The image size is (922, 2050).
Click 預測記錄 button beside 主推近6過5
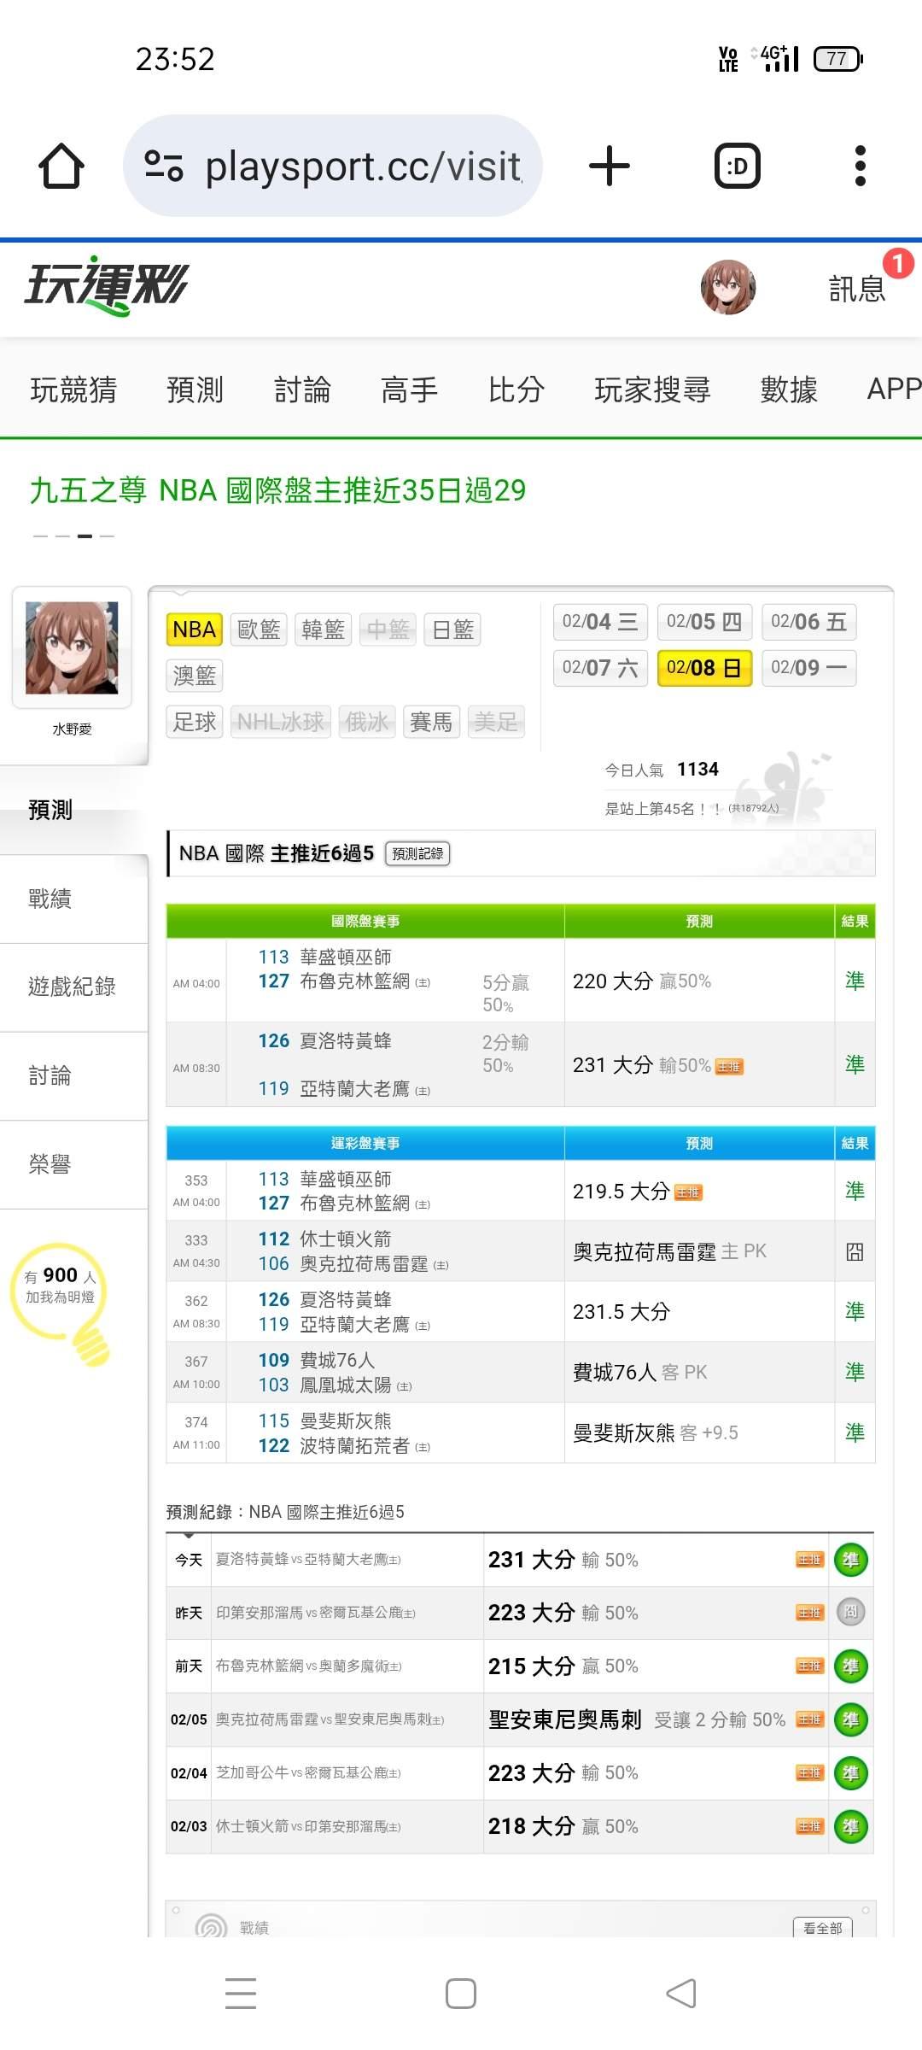coord(417,853)
